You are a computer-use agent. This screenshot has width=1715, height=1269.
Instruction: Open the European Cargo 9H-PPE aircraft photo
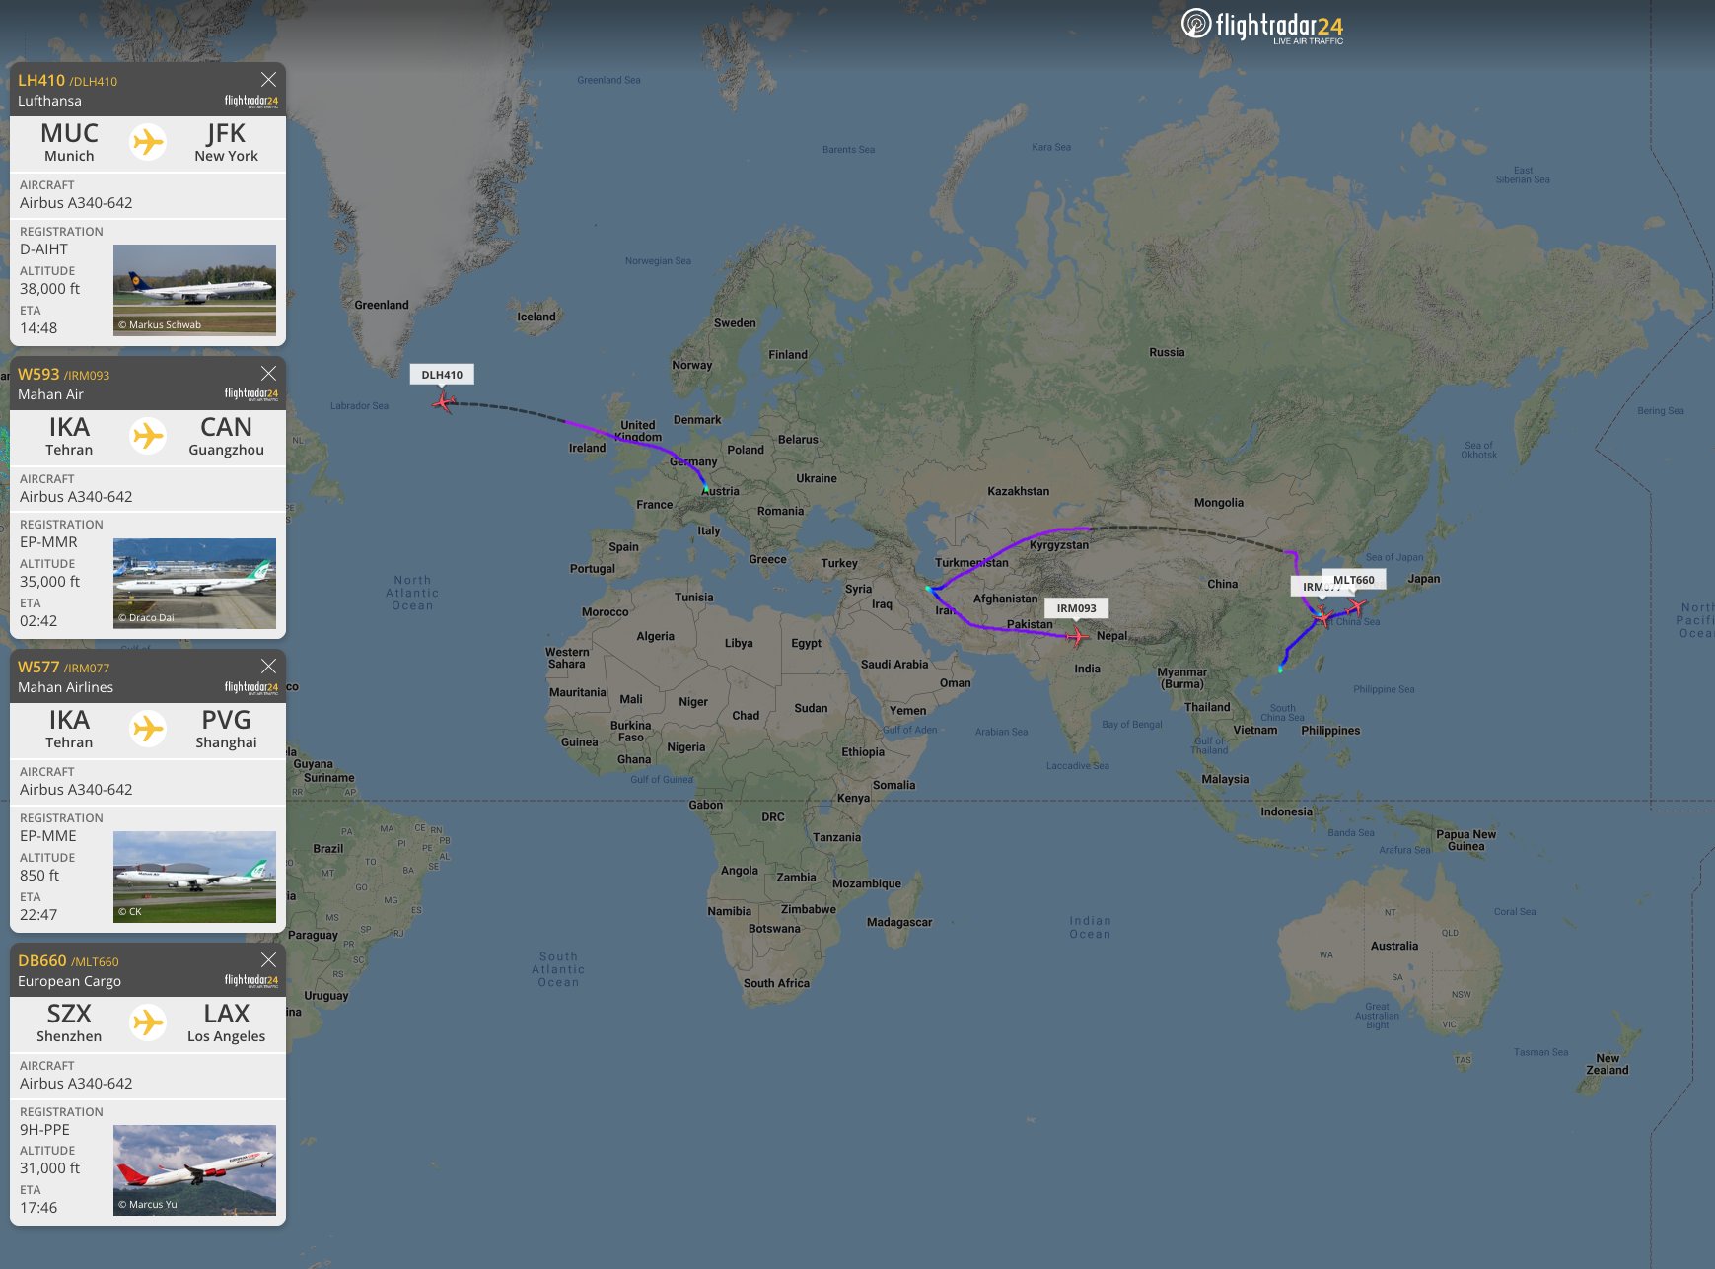coord(194,1170)
